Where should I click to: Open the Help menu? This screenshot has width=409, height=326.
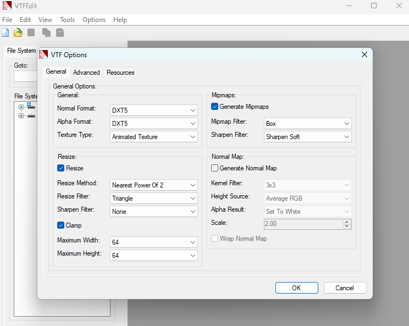120,20
